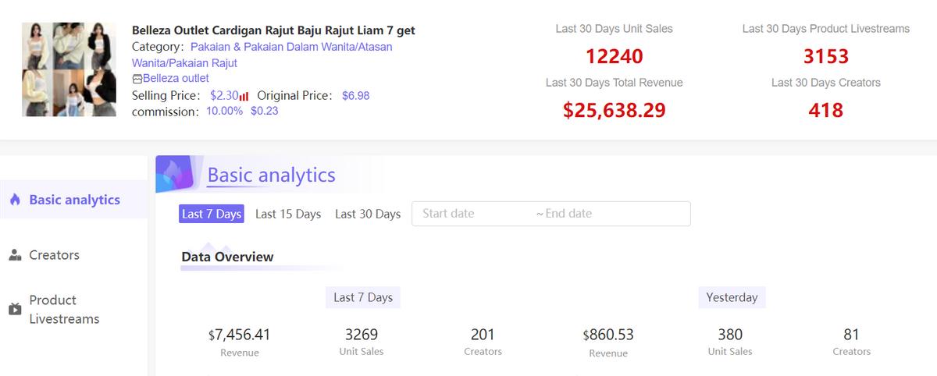Click the 10.00% commission value

click(224, 111)
